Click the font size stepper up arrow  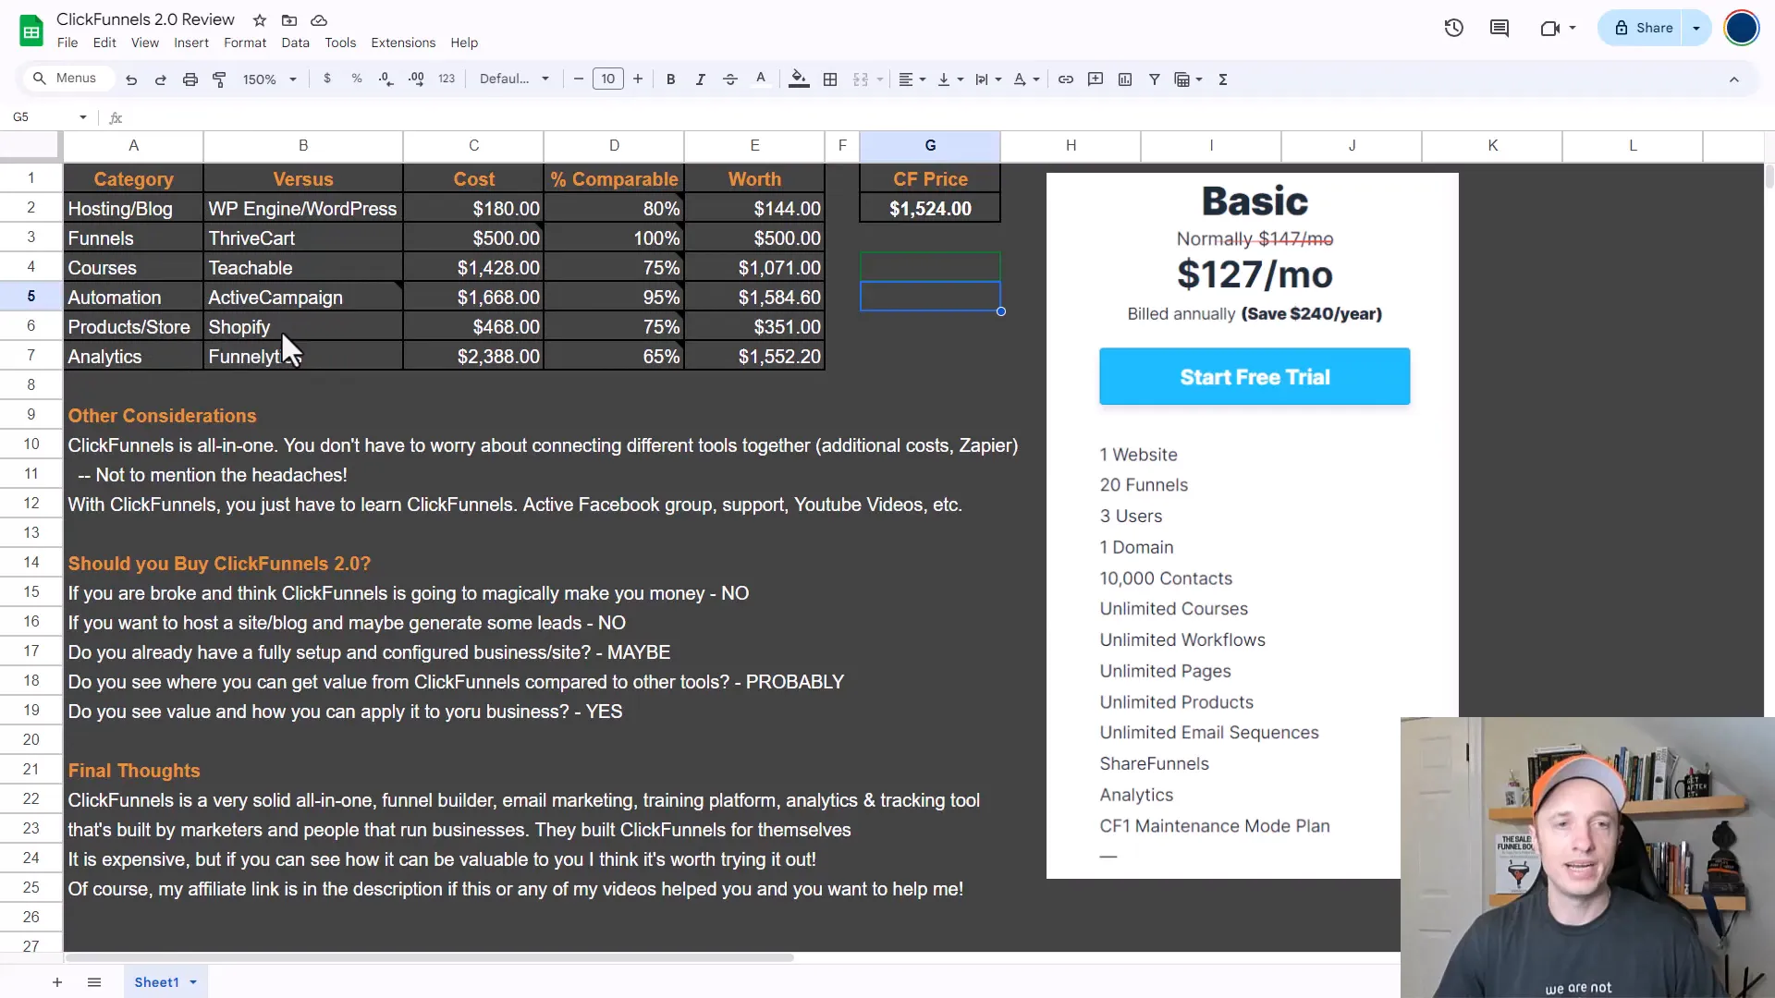click(x=636, y=79)
